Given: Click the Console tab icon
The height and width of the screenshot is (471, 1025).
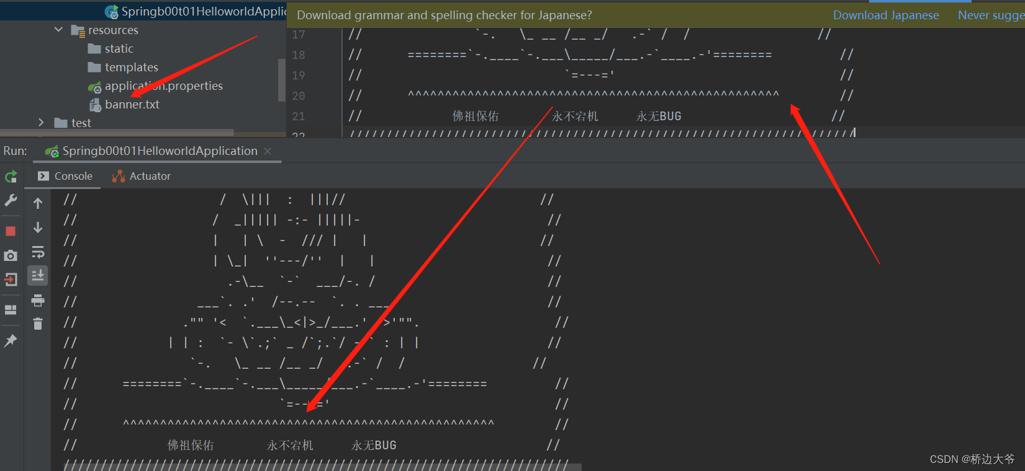Looking at the screenshot, I should (43, 176).
